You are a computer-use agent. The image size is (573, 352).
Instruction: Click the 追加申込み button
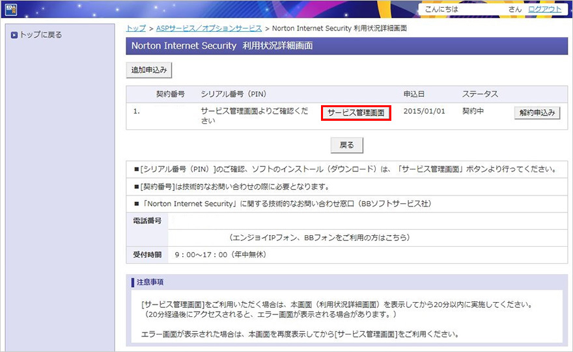[148, 70]
